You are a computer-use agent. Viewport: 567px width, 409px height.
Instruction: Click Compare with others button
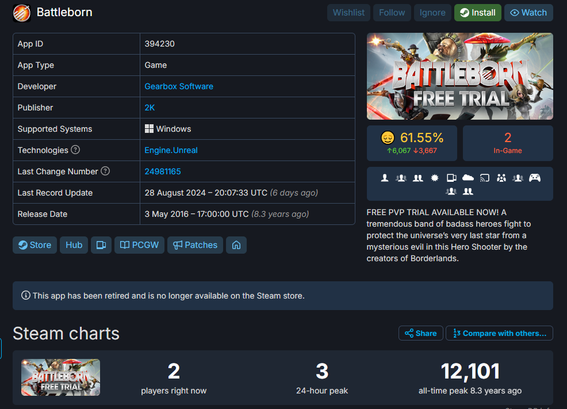click(x=499, y=334)
